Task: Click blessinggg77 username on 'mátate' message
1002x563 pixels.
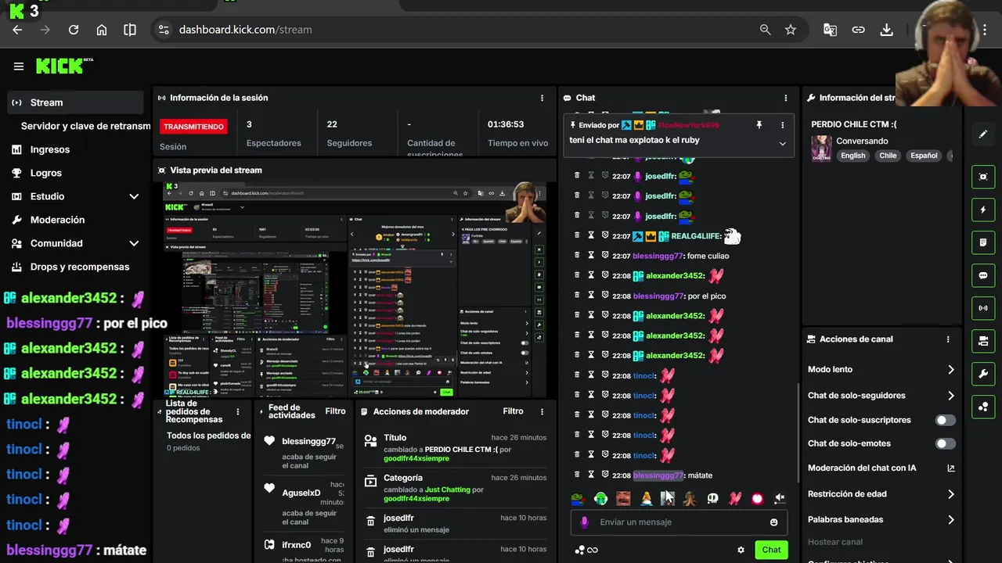Action: pos(658,475)
